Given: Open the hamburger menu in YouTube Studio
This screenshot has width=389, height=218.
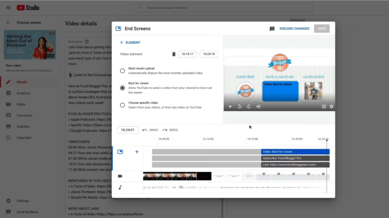Looking at the screenshot, I should point(8,8).
